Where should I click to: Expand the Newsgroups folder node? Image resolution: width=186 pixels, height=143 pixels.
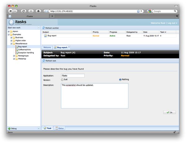point(14,56)
